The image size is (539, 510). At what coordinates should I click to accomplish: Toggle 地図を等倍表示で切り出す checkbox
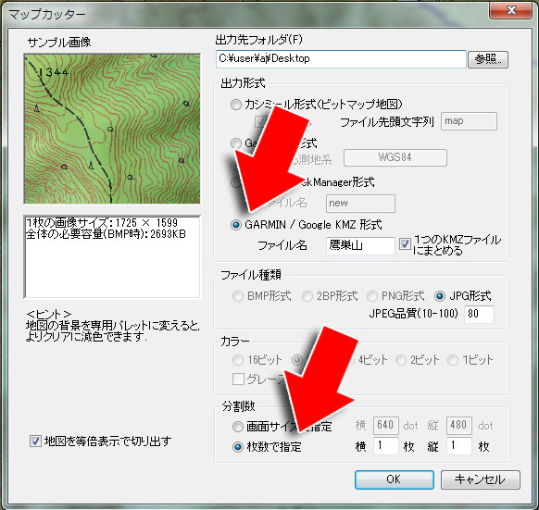pos(35,441)
